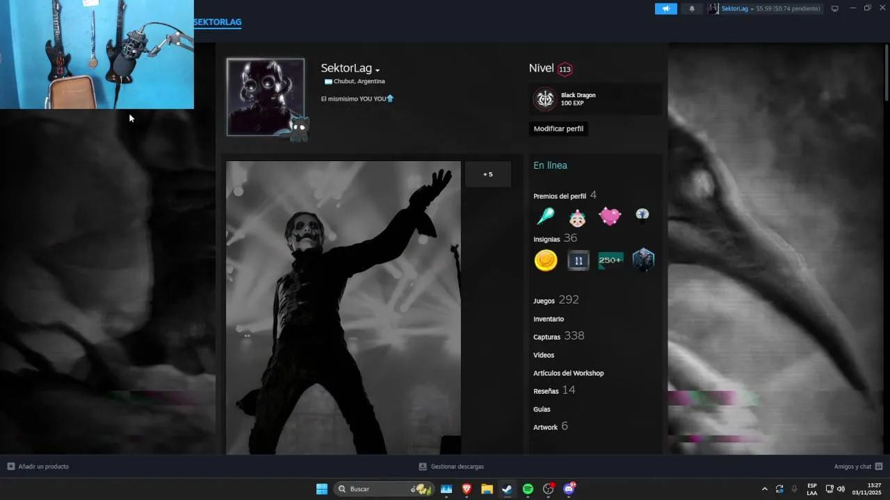
Task: Click the fourth profile award icon
Action: click(642, 216)
